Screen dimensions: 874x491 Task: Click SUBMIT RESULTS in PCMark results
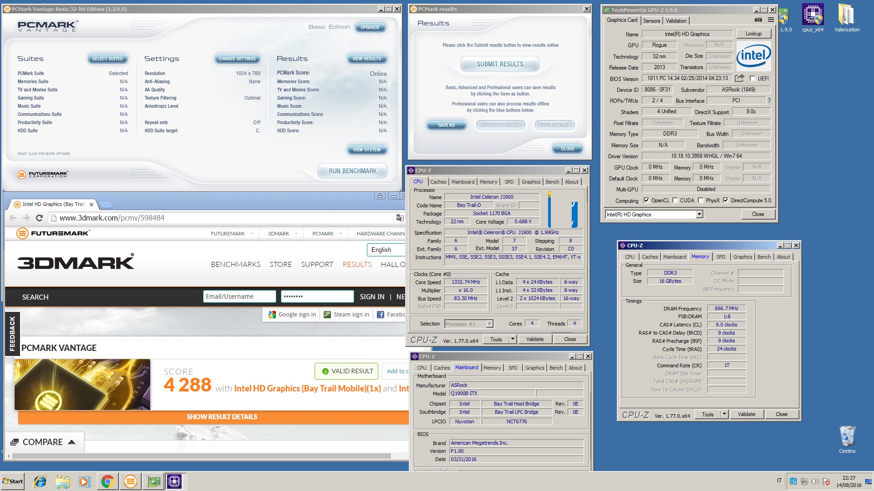[x=500, y=64]
